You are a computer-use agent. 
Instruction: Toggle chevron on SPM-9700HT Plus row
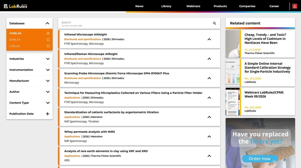point(209,78)
